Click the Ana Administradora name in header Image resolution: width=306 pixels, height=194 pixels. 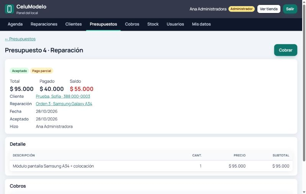[208, 9]
